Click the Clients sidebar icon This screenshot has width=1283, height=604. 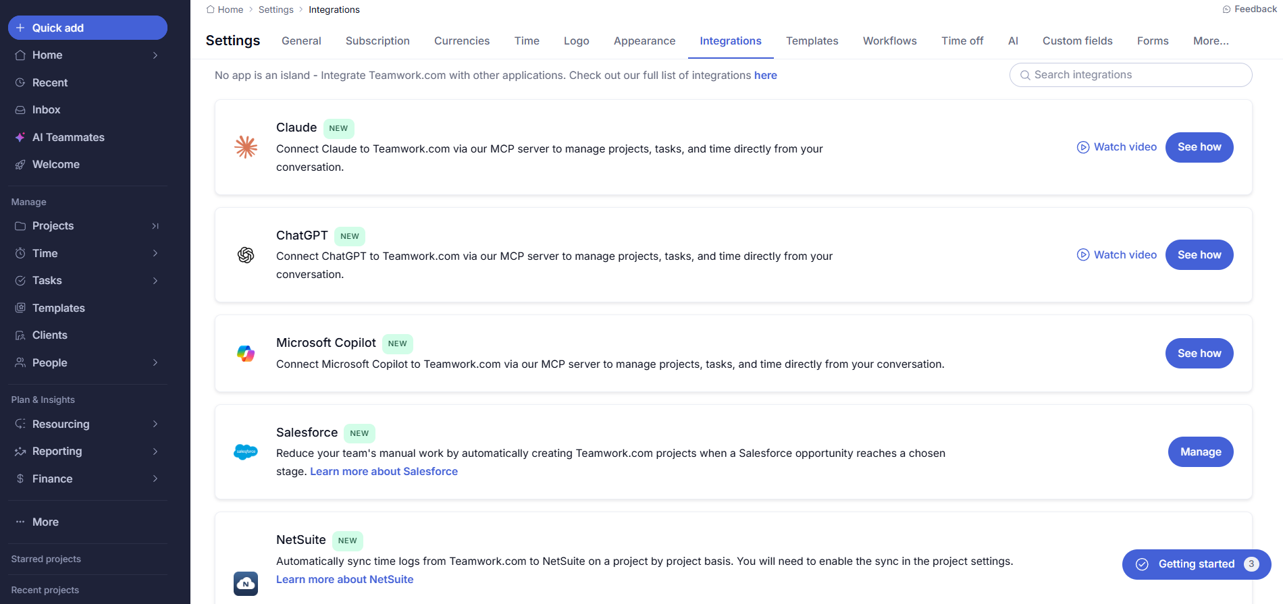point(20,335)
